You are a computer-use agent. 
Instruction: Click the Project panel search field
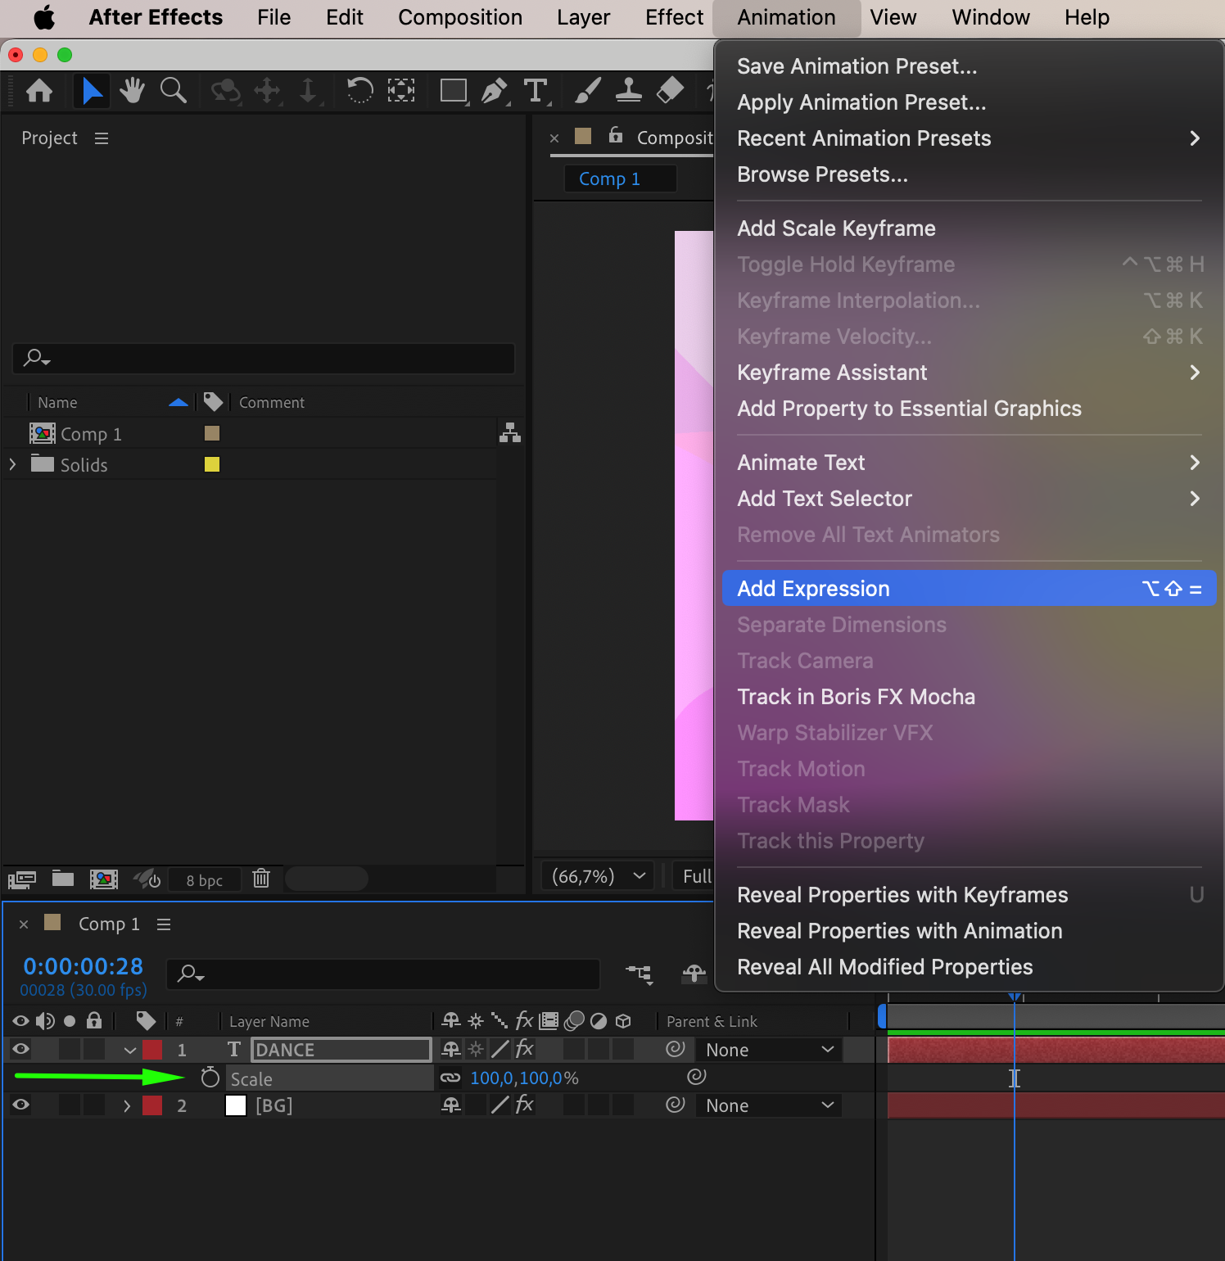click(264, 358)
